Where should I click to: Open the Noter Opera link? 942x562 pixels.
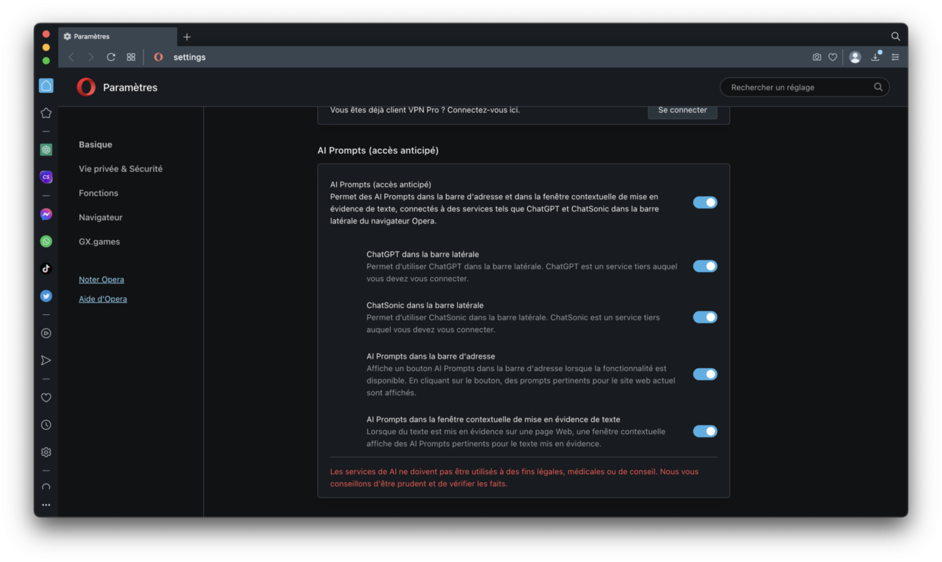(x=101, y=280)
